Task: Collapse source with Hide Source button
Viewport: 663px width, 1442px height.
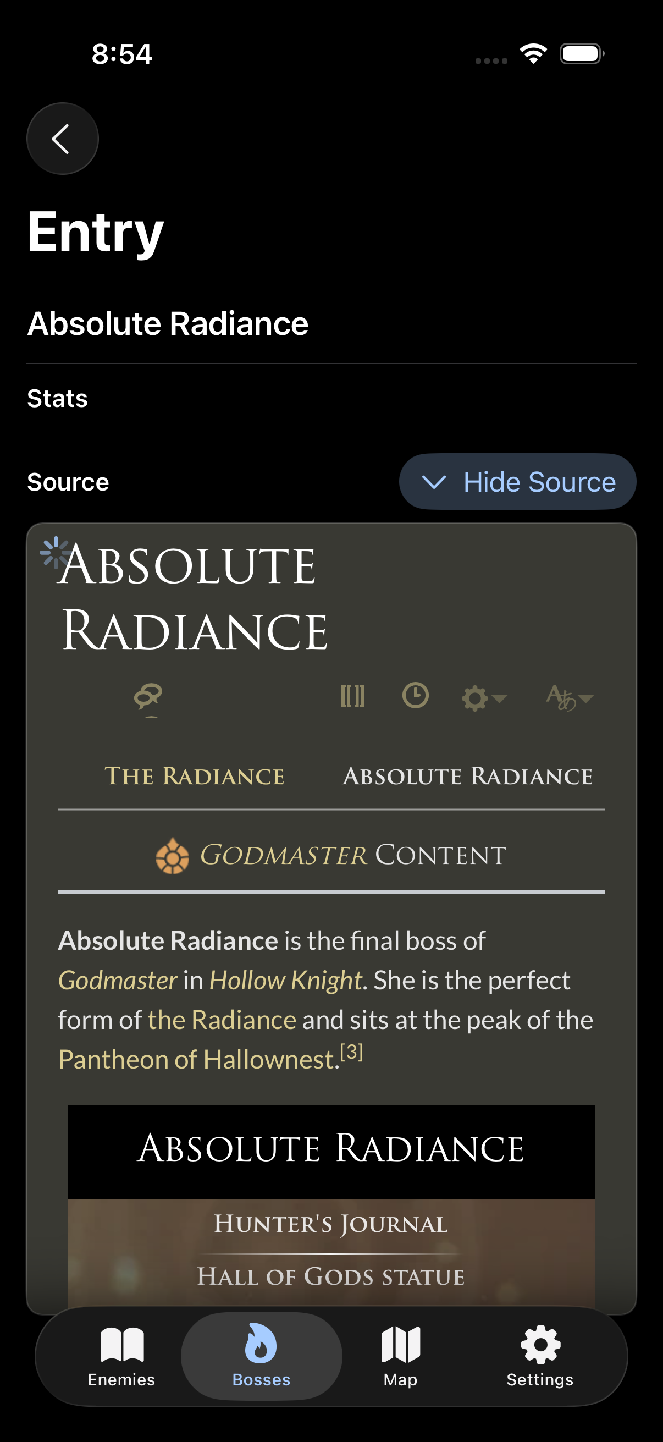Action: click(517, 482)
